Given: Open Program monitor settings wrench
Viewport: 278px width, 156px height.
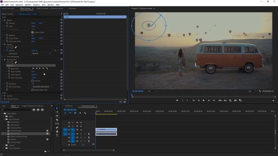Looking at the screenshot, I should click(260, 91).
